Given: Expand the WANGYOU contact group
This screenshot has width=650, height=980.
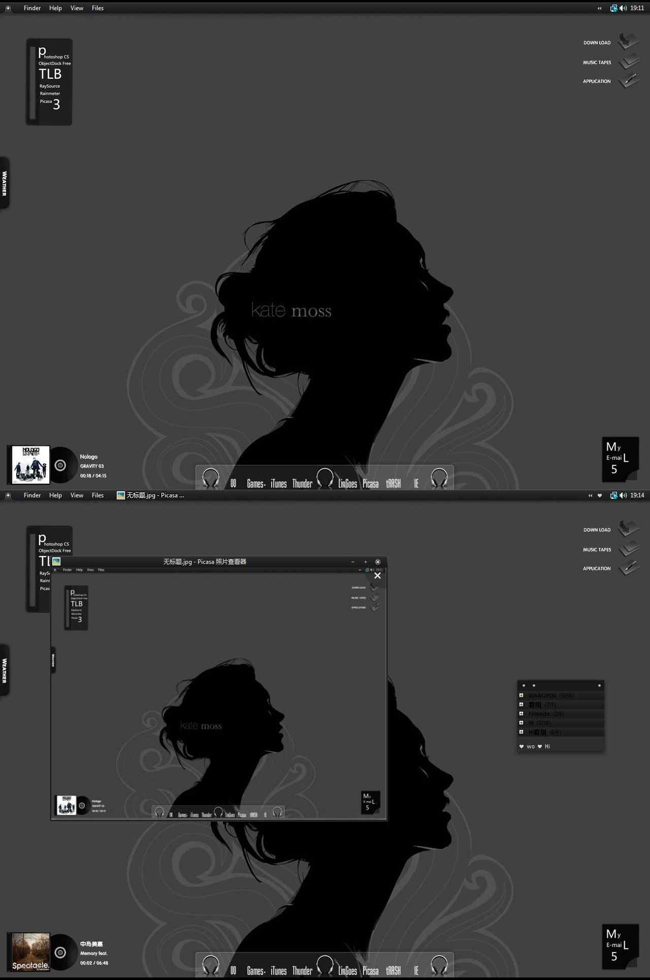Looking at the screenshot, I should tap(521, 696).
